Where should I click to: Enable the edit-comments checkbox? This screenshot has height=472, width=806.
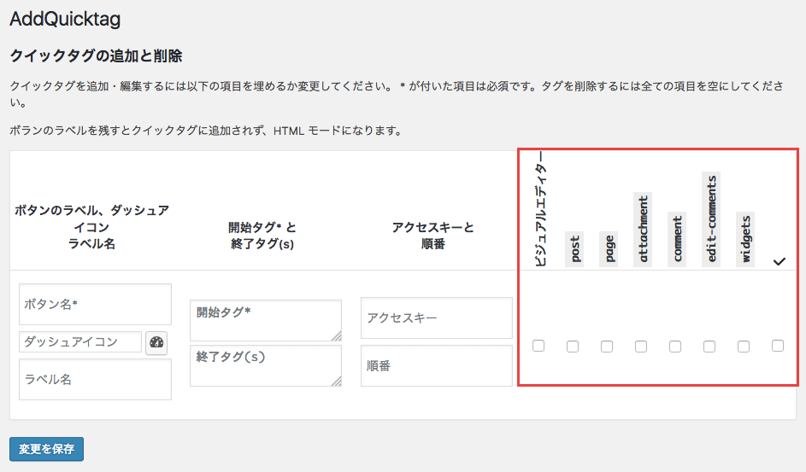pyautogui.click(x=709, y=347)
